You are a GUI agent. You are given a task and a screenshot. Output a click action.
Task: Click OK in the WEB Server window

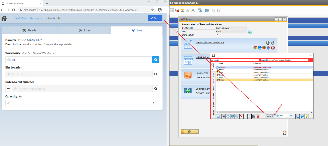click(190, 131)
